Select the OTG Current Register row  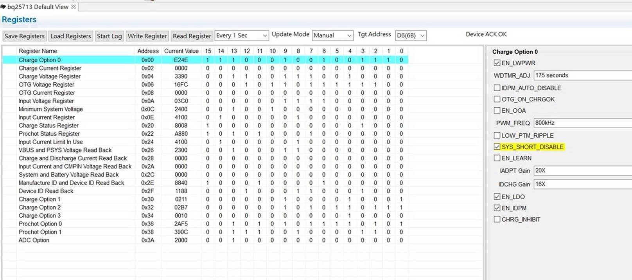point(205,93)
